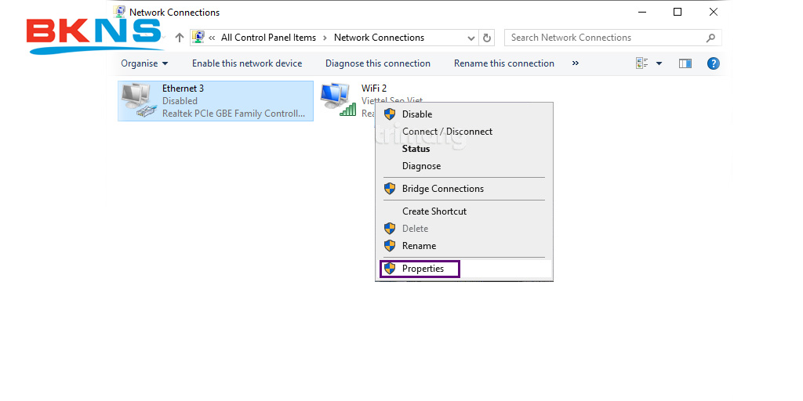This screenshot has width=803, height=401.
Task: Click the change view icon
Action: 642,63
